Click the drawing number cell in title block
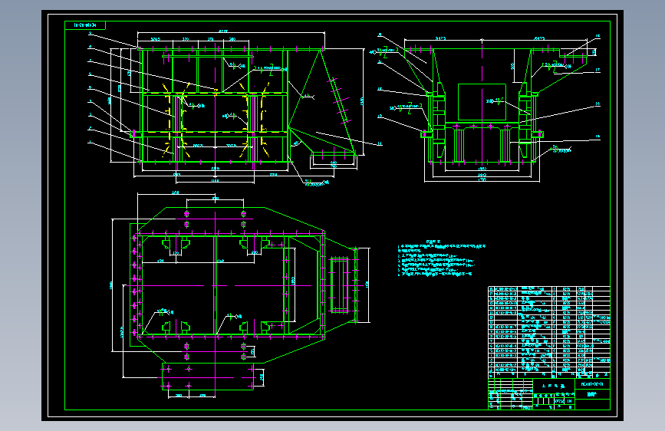665x431 pixels. click(x=592, y=384)
